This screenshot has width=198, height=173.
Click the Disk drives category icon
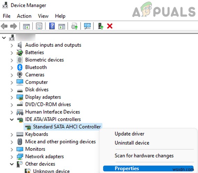click(20, 90)
